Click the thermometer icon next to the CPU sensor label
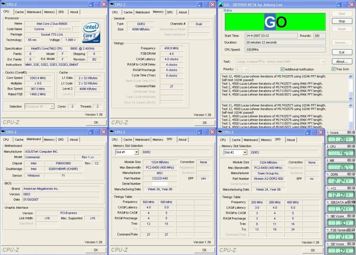Screen dimensions: 356x255 click(328, 146)
